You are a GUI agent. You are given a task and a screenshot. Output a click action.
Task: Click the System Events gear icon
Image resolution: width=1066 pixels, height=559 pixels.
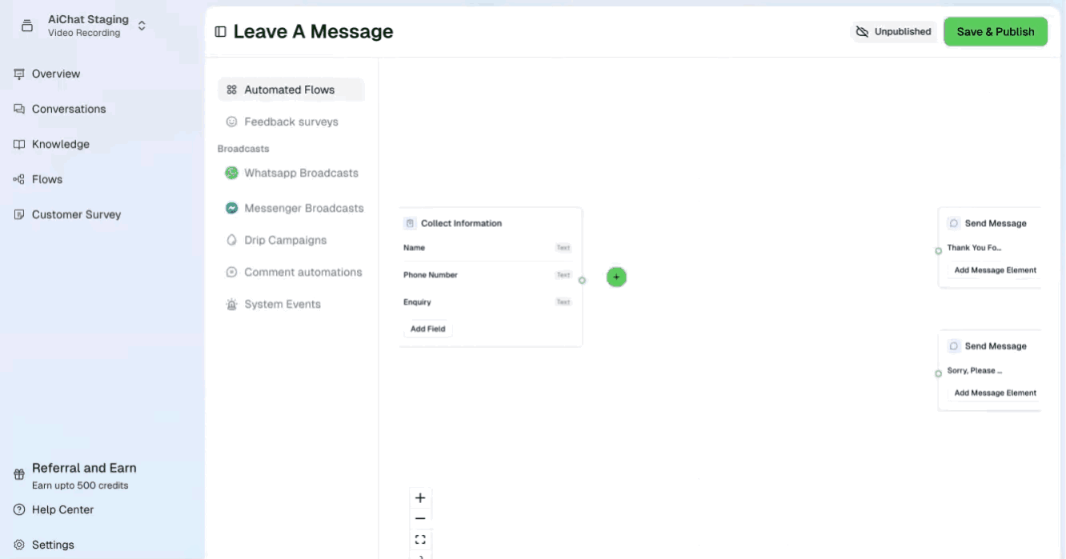click(x=231, y=304)
